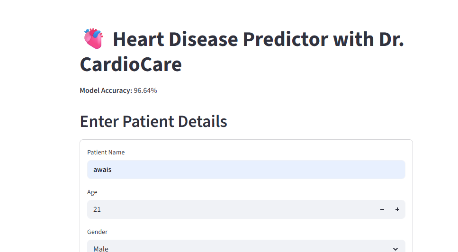The width and height of the screenshot is (458, 252).
Task: Click the "Age" field label
Action: pyautogui.click(x=92, y=192)
